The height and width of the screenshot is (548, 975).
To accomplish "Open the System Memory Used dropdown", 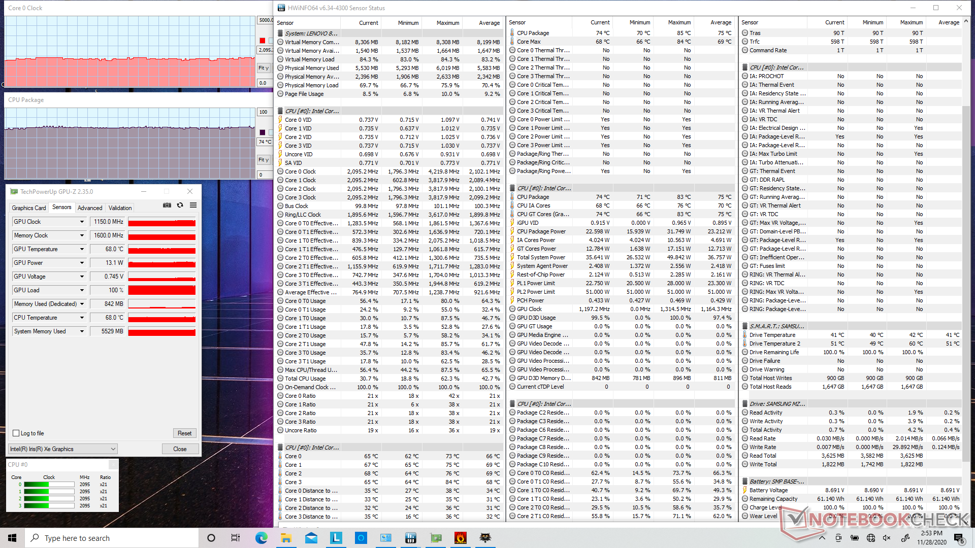I will pyautogui.click(x=82, y=331).
